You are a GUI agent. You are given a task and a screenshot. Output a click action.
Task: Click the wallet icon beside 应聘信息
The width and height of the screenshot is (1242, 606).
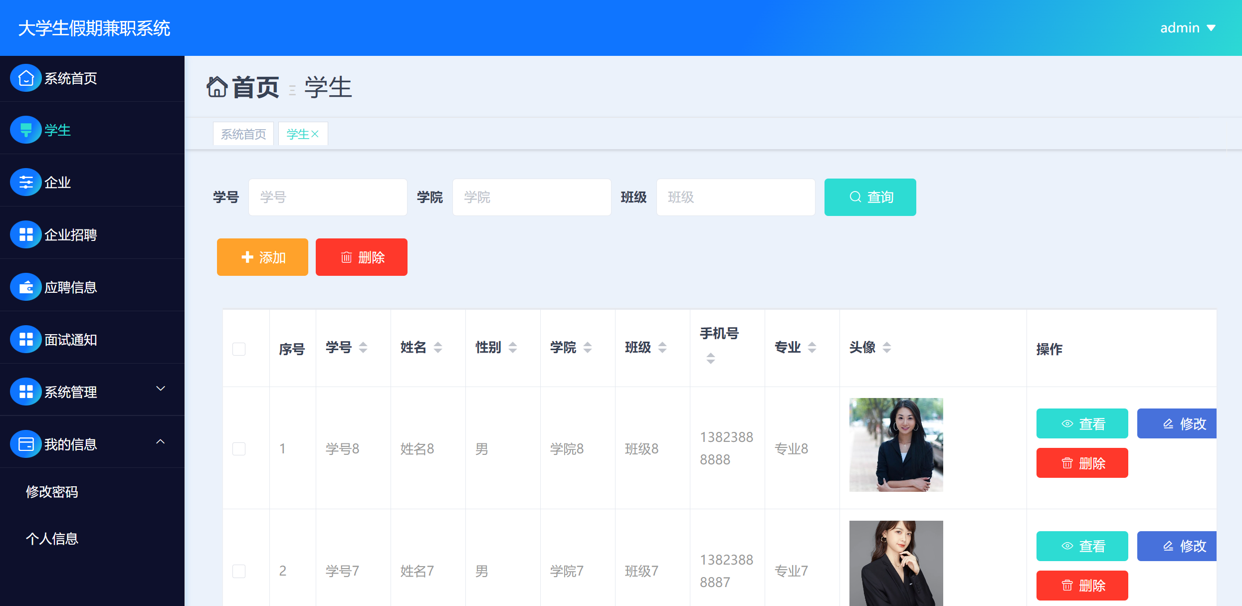coord(26,287)
